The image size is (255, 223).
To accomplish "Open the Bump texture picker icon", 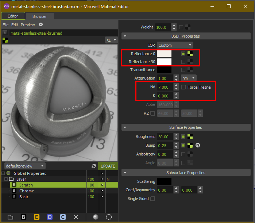I will point(190,145).
